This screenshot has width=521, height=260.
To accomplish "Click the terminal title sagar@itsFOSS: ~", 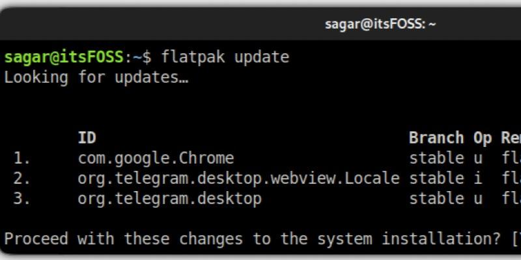I will (x=380, y=24).
